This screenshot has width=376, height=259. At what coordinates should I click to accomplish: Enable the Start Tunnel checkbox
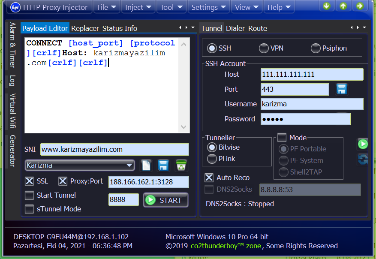(x=30, y=195)
